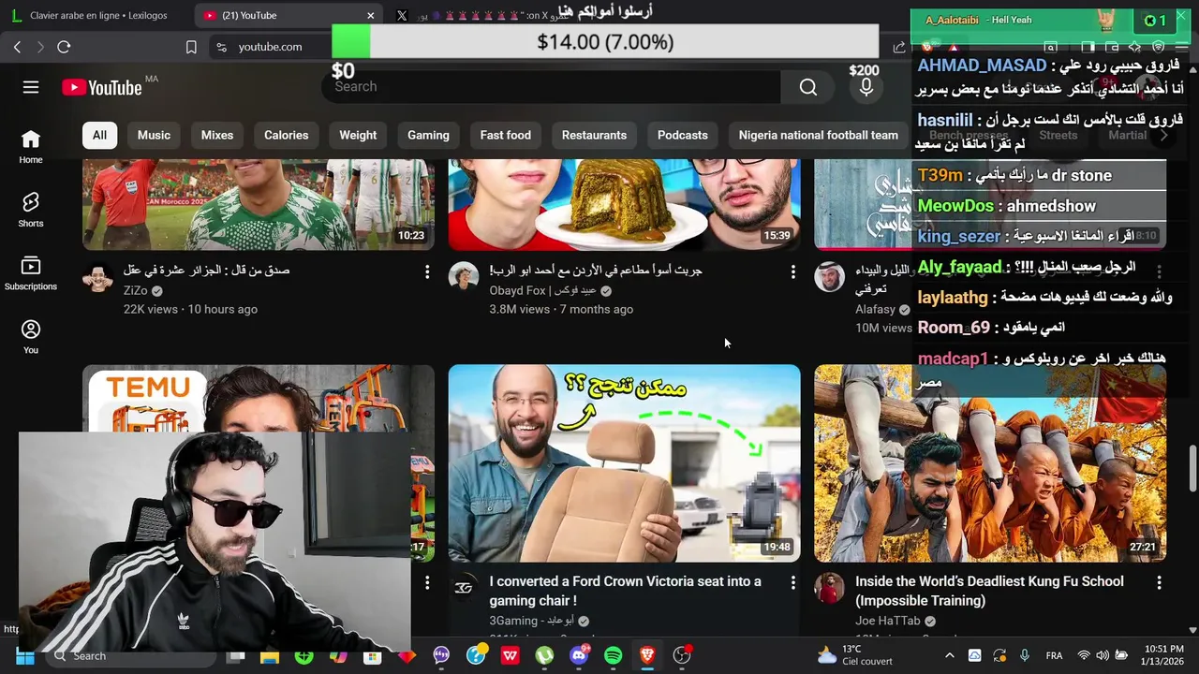Click the youtube.com address bar
The image size is (1199, 674).
coord(270,47)
